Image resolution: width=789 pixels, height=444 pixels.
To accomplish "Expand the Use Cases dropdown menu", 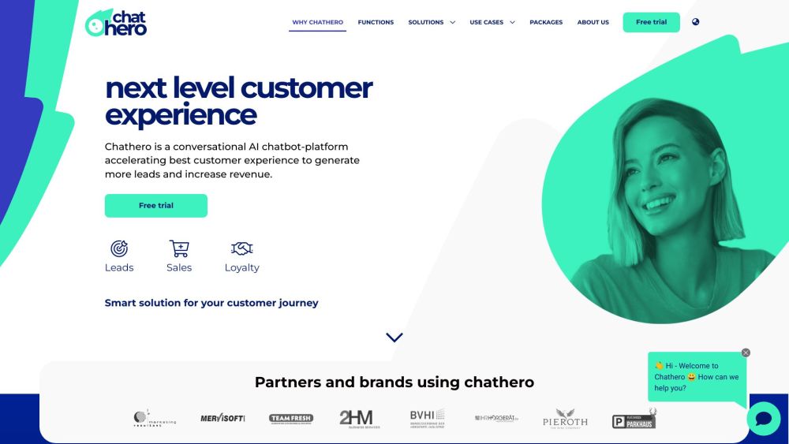I will (x=492, y=22).
